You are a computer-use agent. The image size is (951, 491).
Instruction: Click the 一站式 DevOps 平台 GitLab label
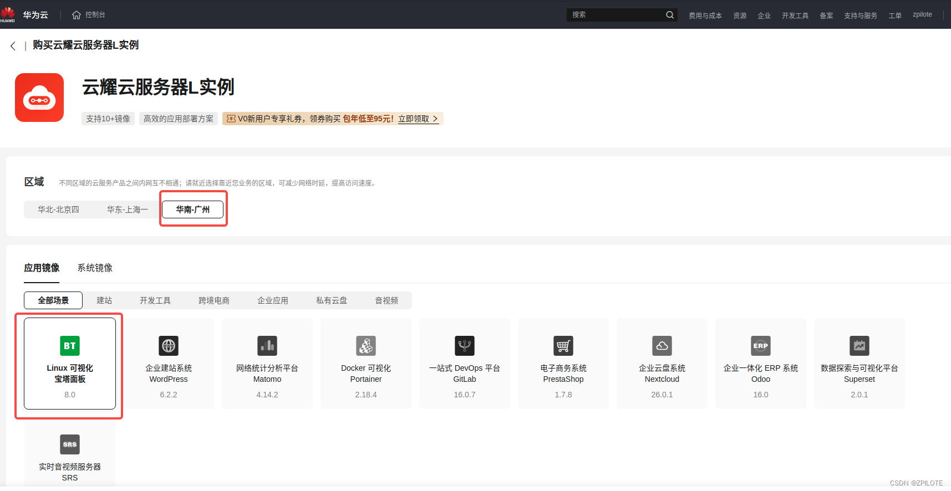tap(465, 374)
